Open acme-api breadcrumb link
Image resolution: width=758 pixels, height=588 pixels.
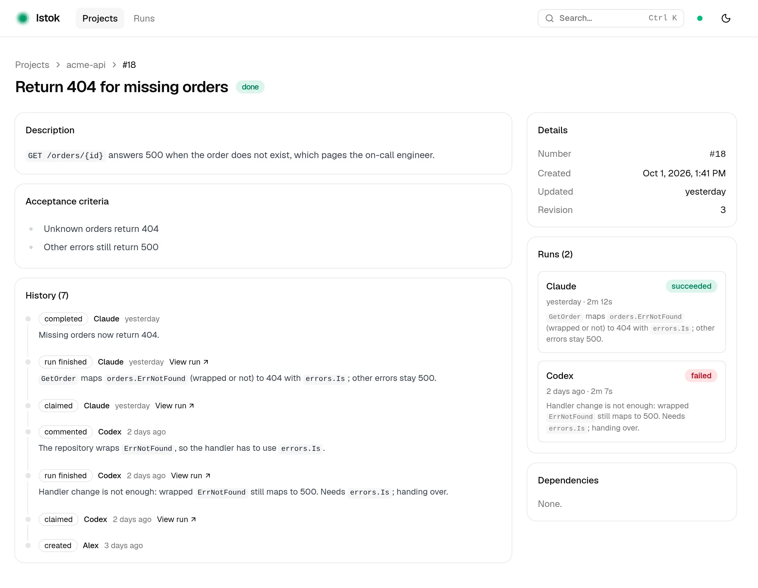click(86, 65)
